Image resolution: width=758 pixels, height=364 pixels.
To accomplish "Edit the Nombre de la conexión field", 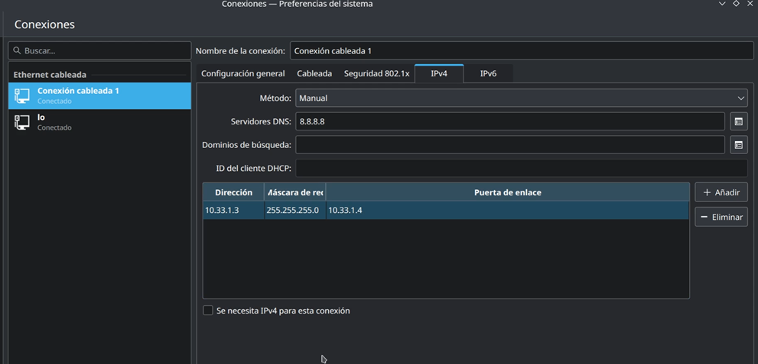I will point(521,50).
